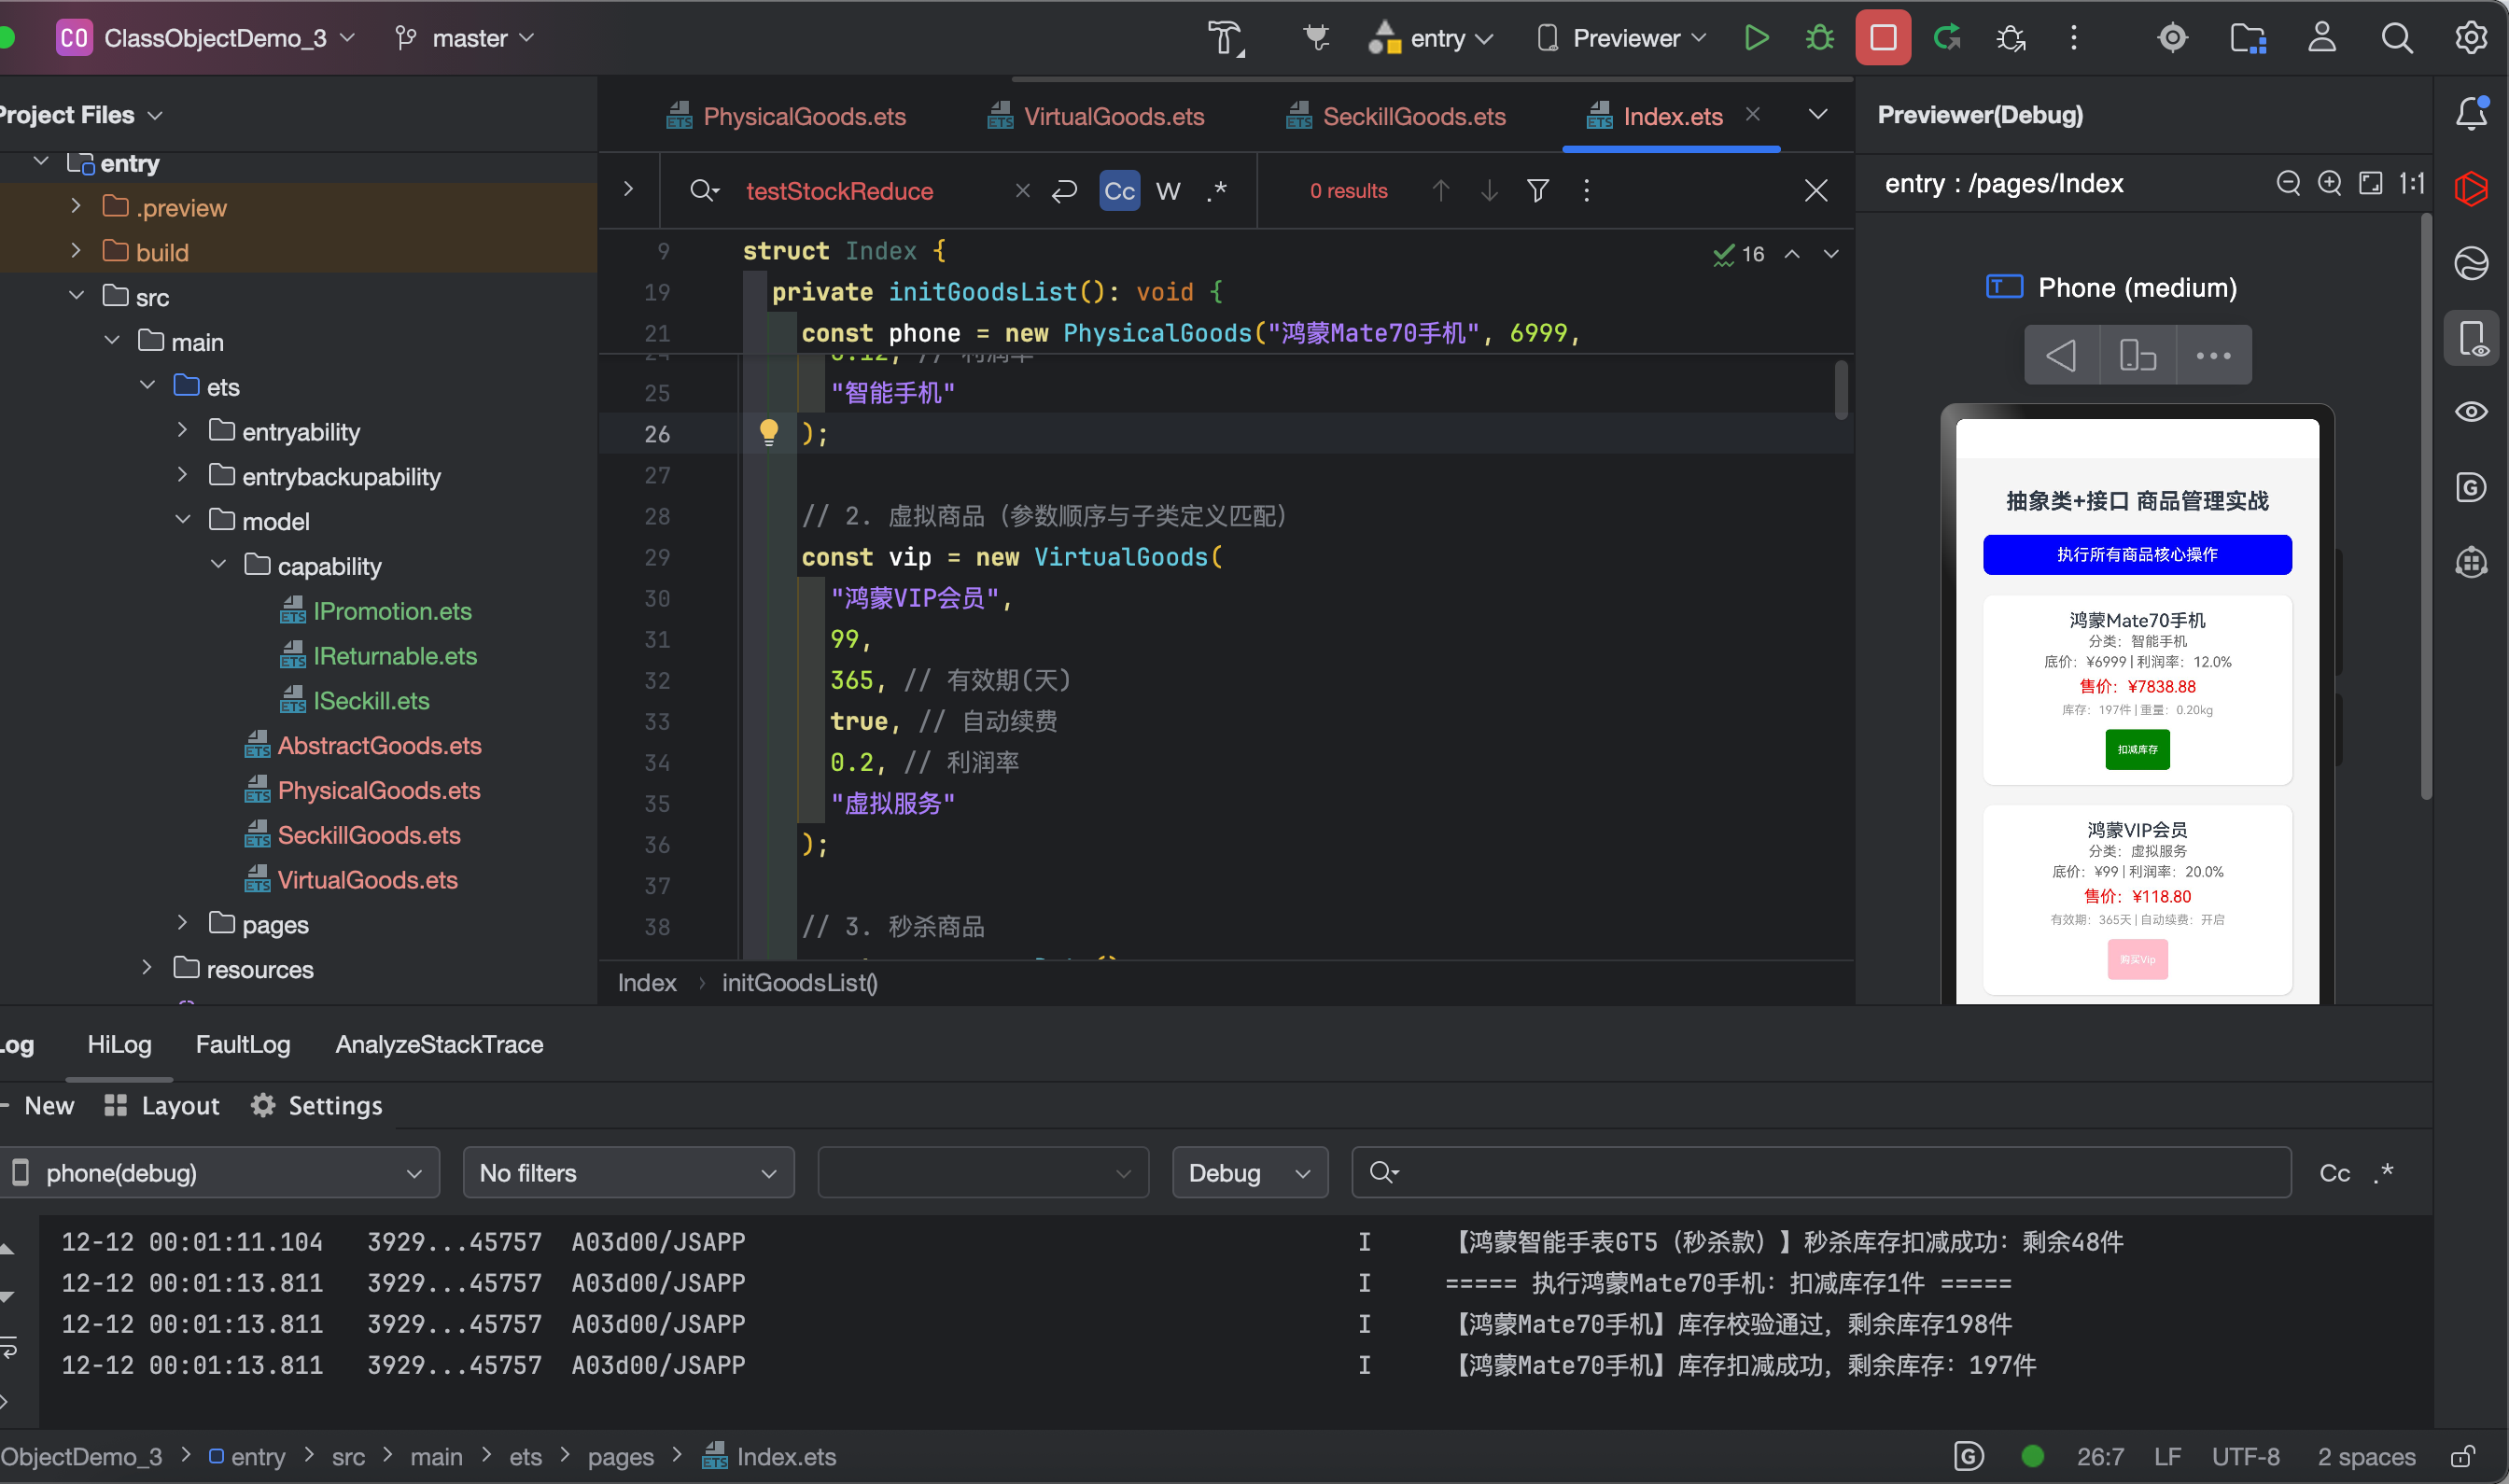This screenshot has height=1484, width=2509.
Task: Click the log Settings button
Action: click(317, 1105)
